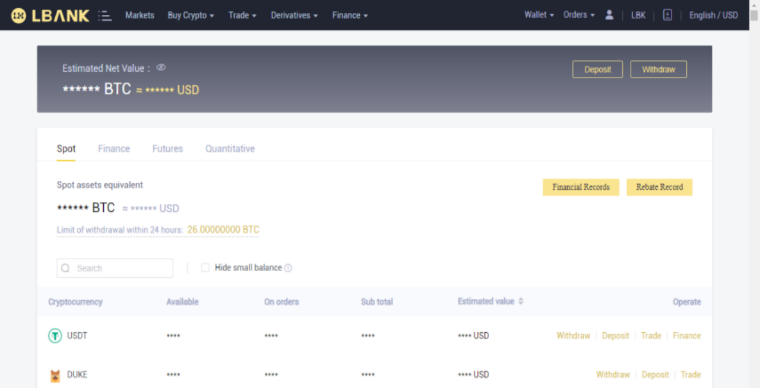Open the app download phone icon

click(x=667, y=15)
